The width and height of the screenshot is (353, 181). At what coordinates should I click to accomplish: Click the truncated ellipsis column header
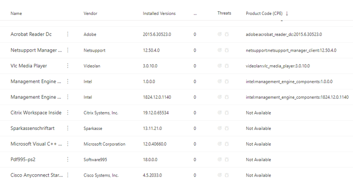[195, 14]
